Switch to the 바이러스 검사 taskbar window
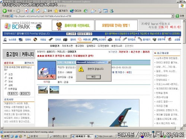 tap(60, 136)
